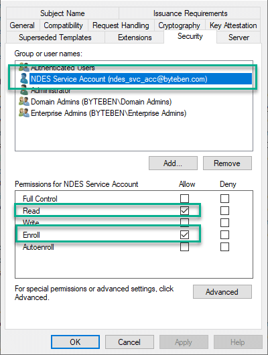The image size is (268, 355).
Task: Click the Domain Admins group icon
Action: click(24, 101)
